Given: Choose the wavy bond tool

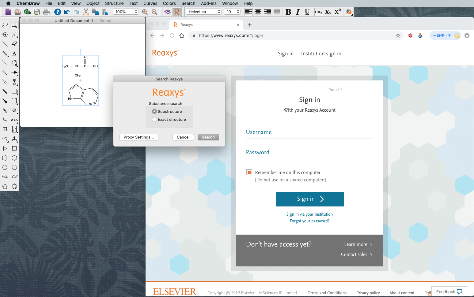Looking at the screenshot, I should (5, 120).
